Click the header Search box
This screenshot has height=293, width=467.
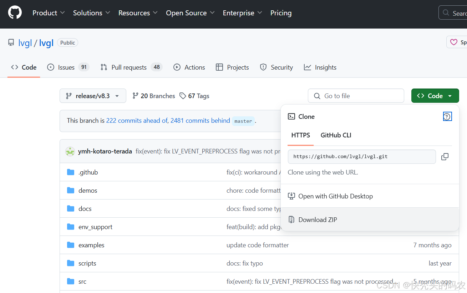click(453, 13)
